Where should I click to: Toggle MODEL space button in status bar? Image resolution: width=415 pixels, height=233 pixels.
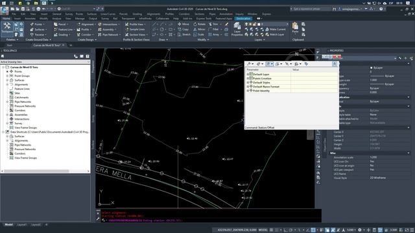tap(263, 230)
